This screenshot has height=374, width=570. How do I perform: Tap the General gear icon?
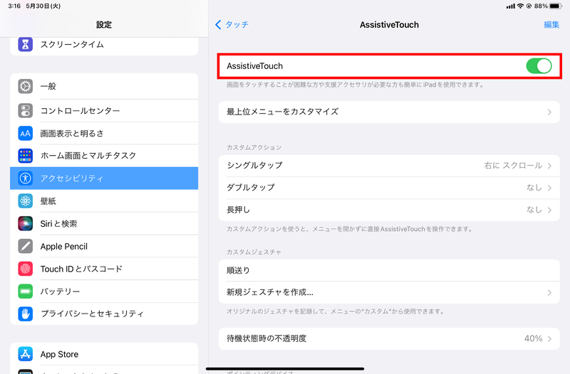[26, 86]
